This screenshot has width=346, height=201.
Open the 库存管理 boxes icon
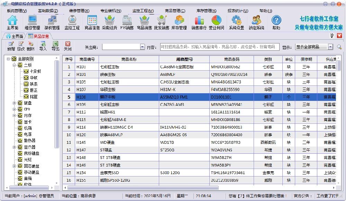point(179,22)
